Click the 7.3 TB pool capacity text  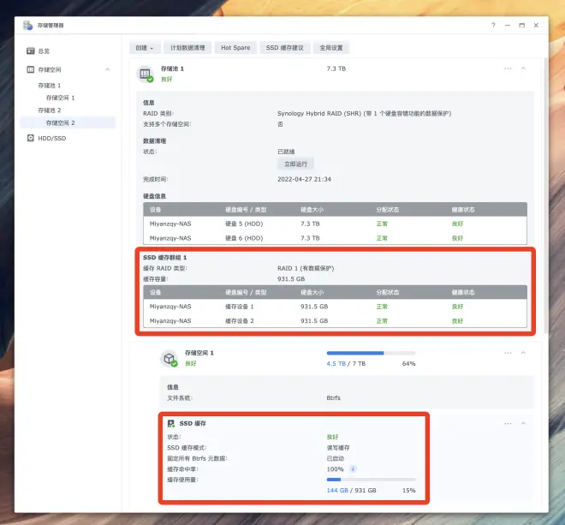(x=336, y=69)
